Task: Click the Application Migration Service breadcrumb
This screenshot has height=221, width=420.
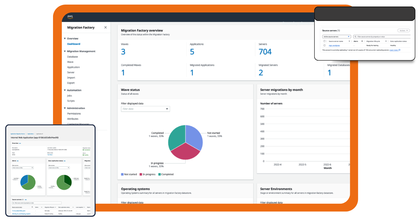Action: click(x=18, y=134)
